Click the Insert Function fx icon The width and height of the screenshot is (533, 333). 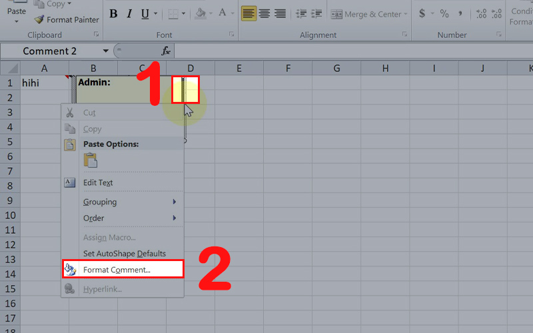pos(165,51)
